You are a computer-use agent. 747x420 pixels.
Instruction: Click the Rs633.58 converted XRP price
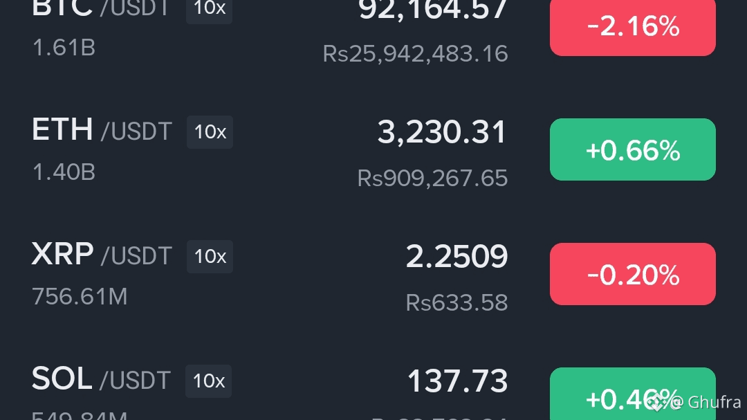(456, 302)
